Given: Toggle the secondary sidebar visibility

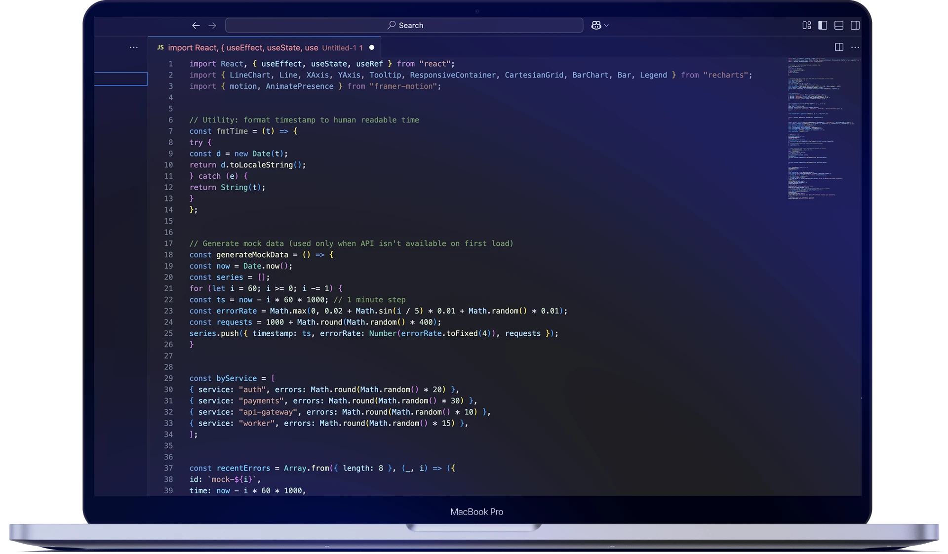Looking at the screenshot, I should coord(855,25).
